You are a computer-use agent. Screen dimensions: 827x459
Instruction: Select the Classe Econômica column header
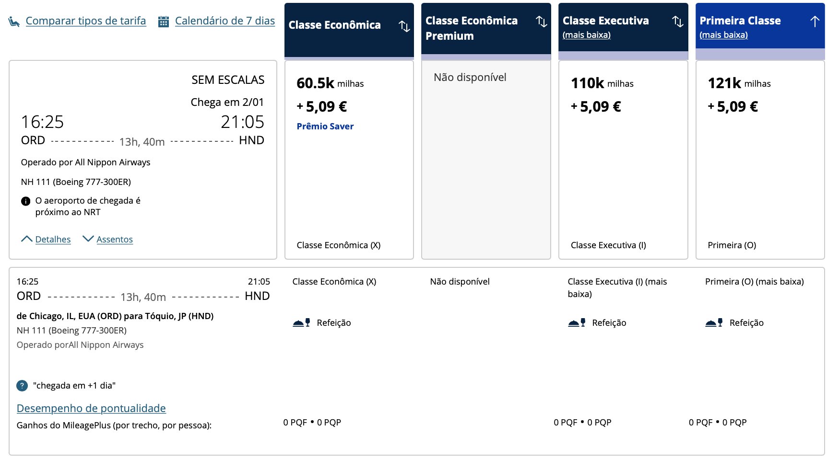click(349, 30)
